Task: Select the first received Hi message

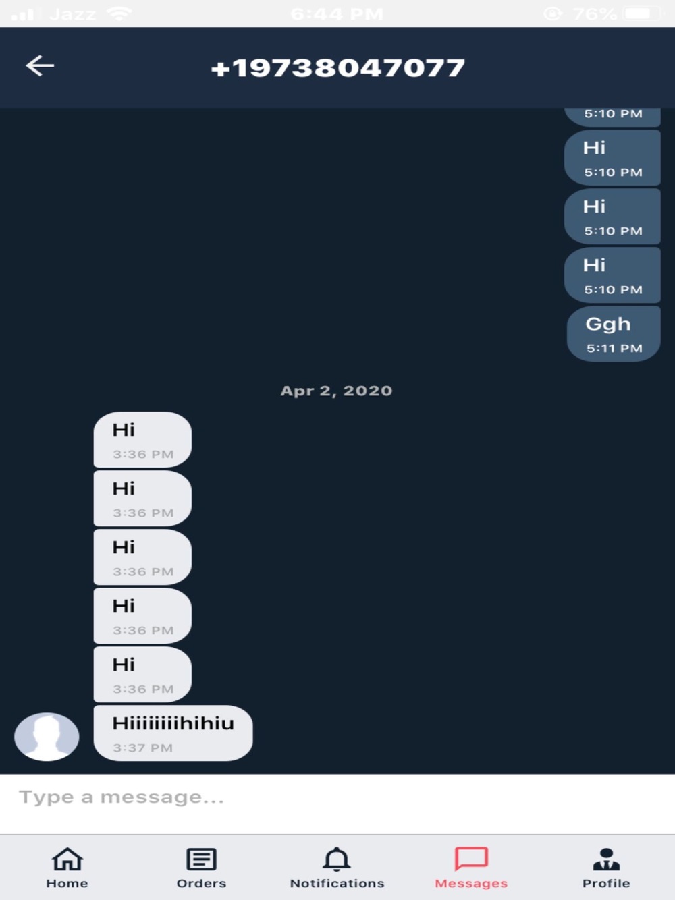Action: tap(142, 440)
